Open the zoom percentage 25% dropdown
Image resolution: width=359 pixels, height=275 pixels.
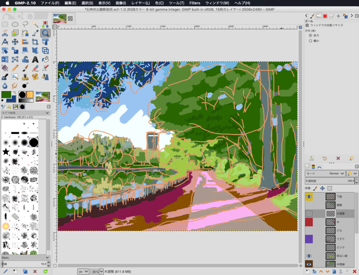click(101, 271)
